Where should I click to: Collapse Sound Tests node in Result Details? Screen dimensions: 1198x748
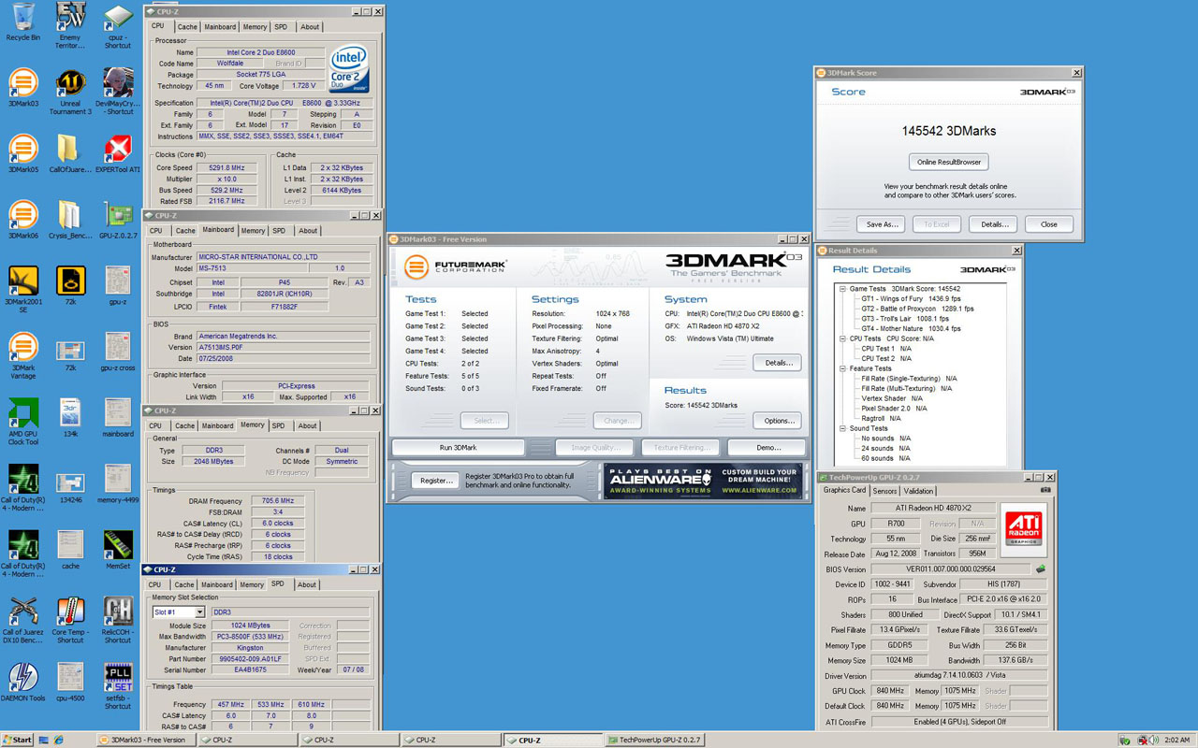coord(843,428)
